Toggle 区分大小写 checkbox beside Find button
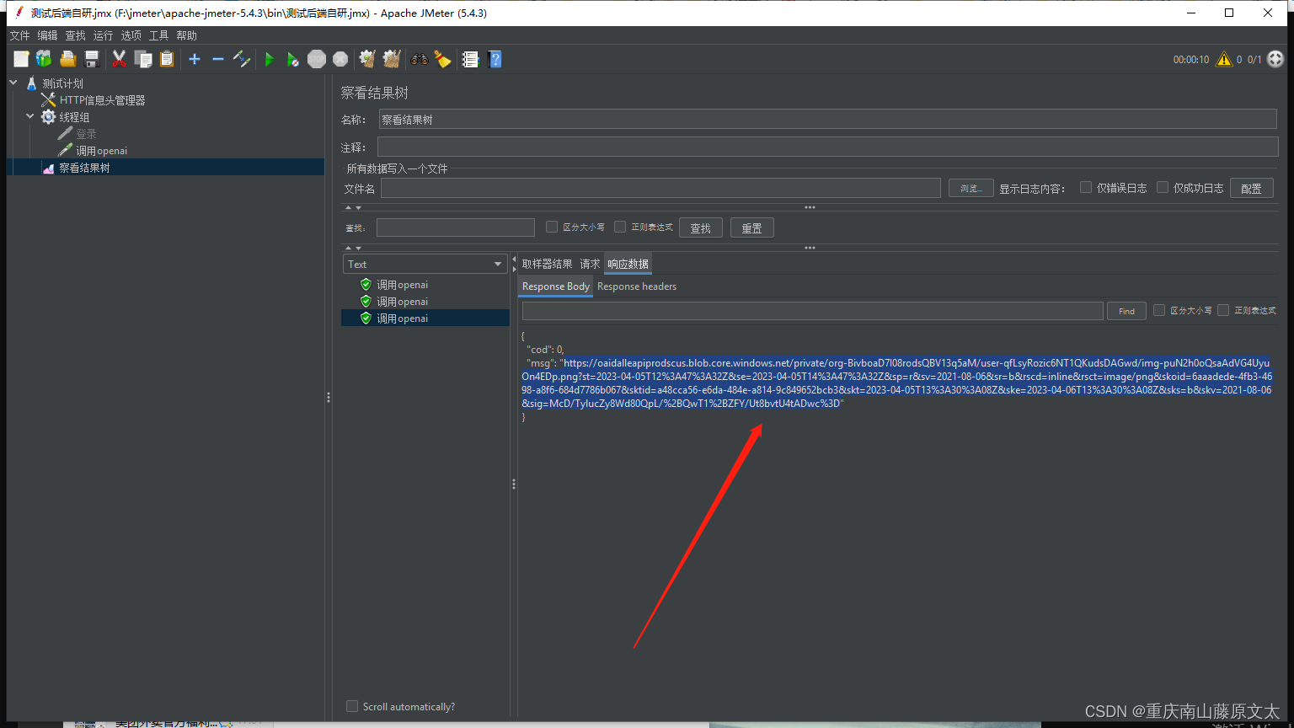The width and height of the screenshot is (1294, 728). coord(1159,310)
